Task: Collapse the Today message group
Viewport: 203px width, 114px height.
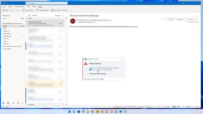Action: tap(27, 18)
